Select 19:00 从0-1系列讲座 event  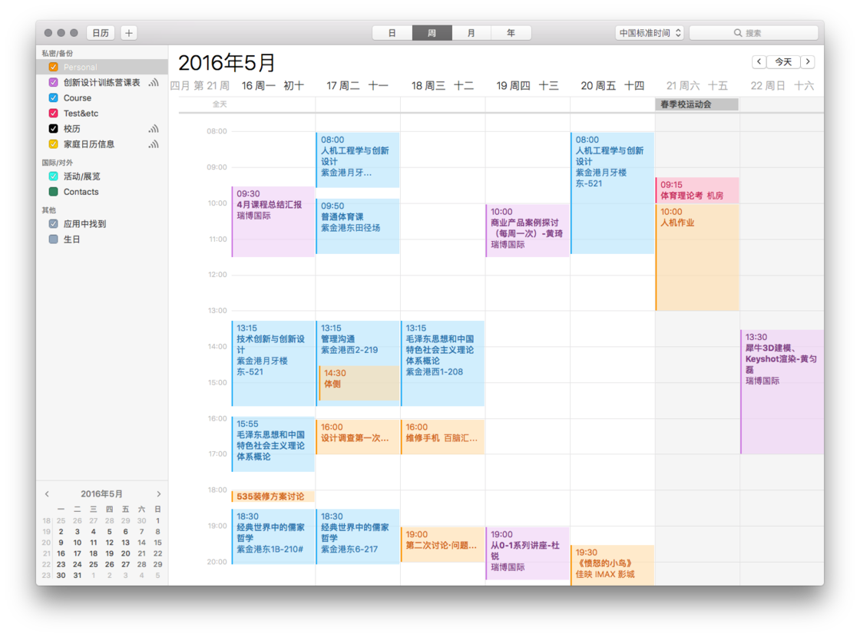(527, 553)
